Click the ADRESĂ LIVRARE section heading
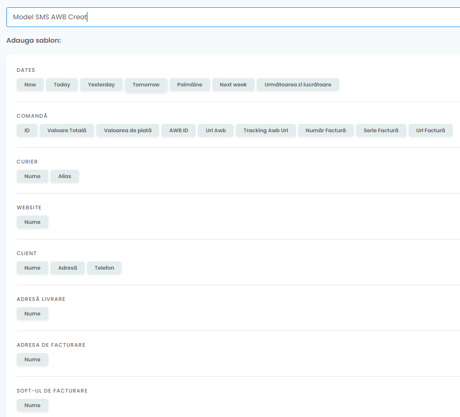 point(41,299)
